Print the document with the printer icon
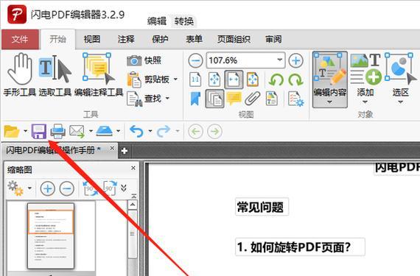The width and height of the screenshot is (420, 276). click(58, 131)
